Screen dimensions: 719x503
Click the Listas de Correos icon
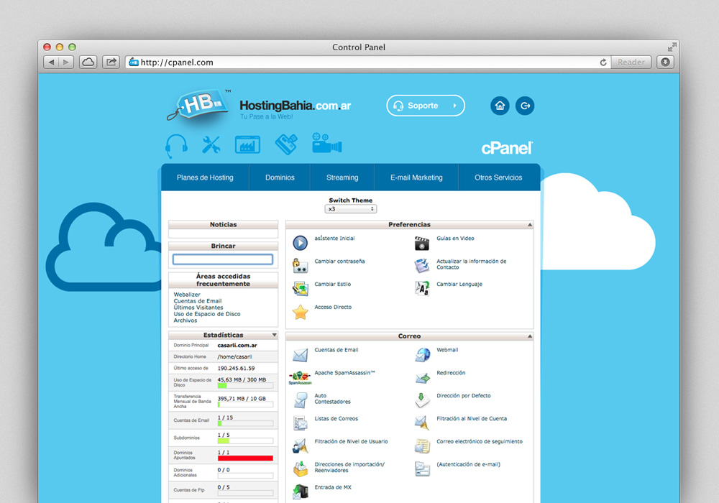pos(301,423)
